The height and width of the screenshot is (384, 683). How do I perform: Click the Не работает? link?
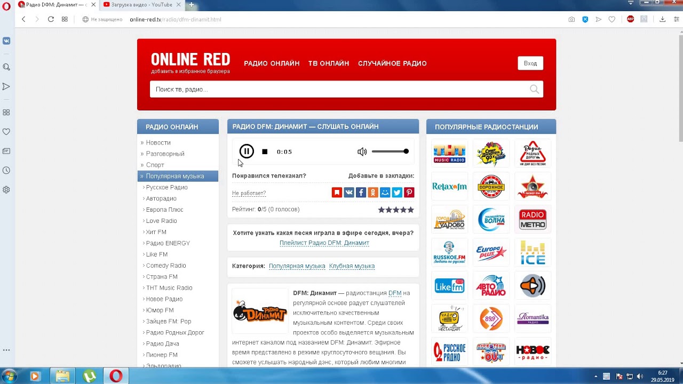click(249, 193)
